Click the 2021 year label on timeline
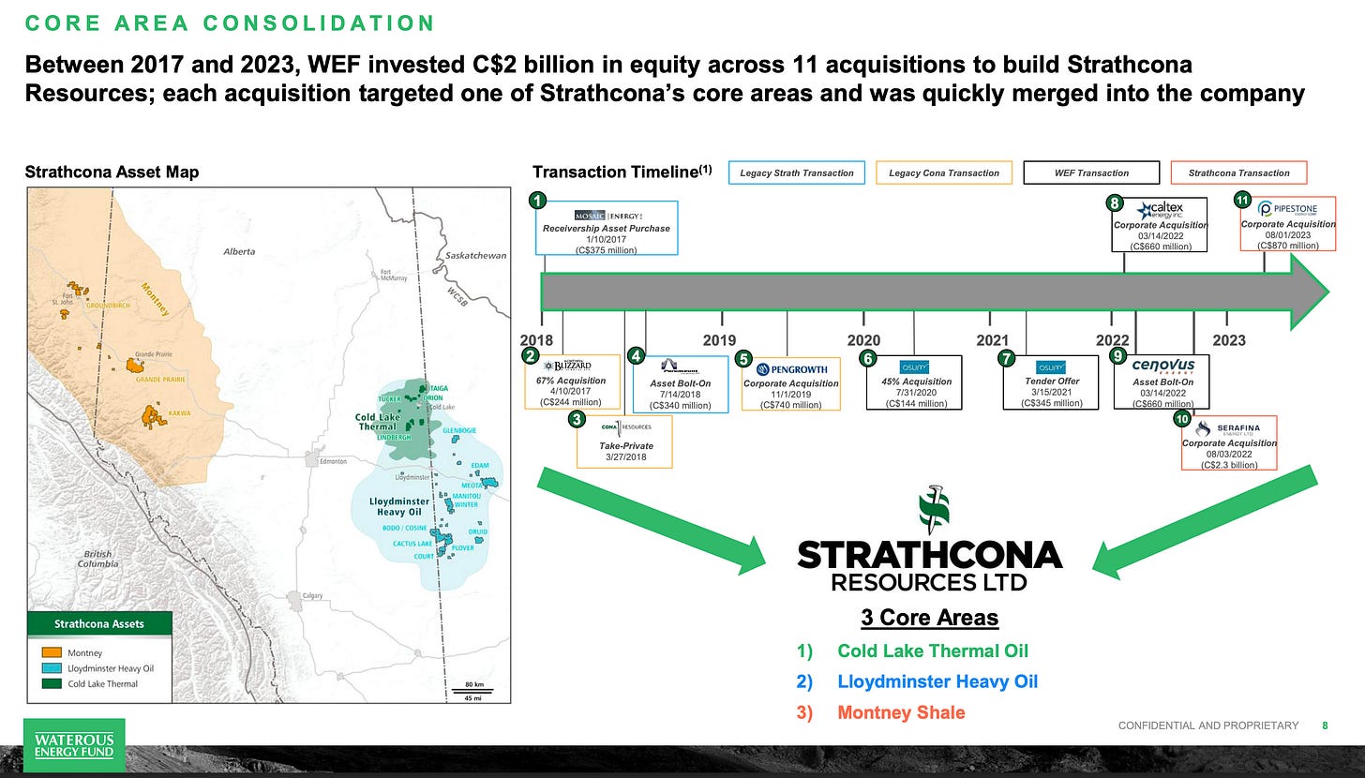The width and height of the screenshot is (1365, 778). pos(992,340)
